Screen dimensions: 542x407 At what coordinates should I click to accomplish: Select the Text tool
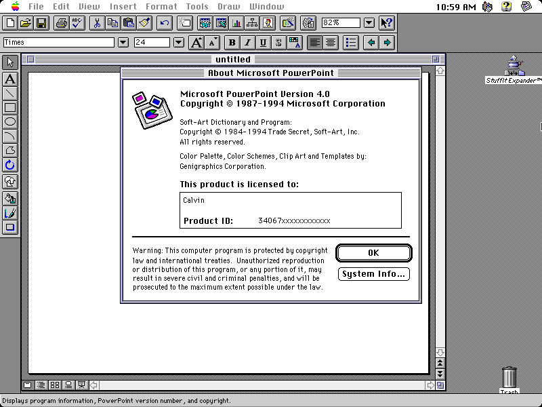pos(10,79)
